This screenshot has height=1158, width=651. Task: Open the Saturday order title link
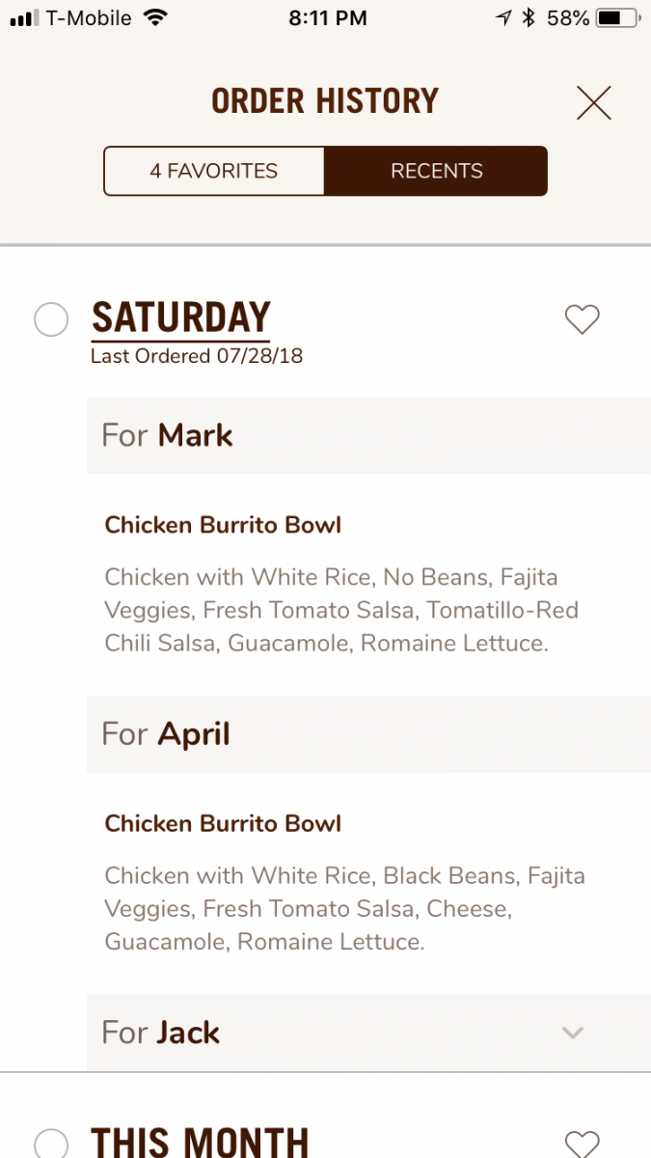[x=181, y=317]
